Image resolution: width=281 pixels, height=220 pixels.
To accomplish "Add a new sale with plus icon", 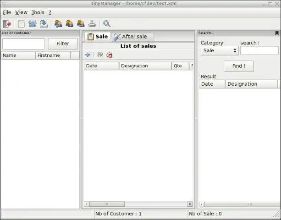I will (x=88, y=55).
